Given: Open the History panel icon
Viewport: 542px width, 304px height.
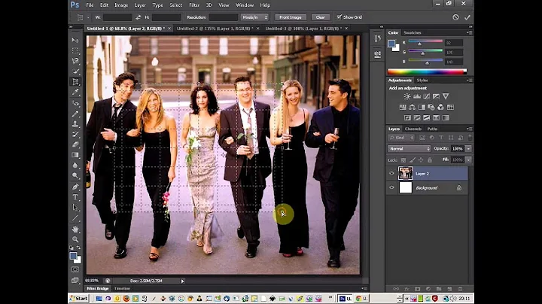Looking at the screenshot, I should [x=377, y=38].
